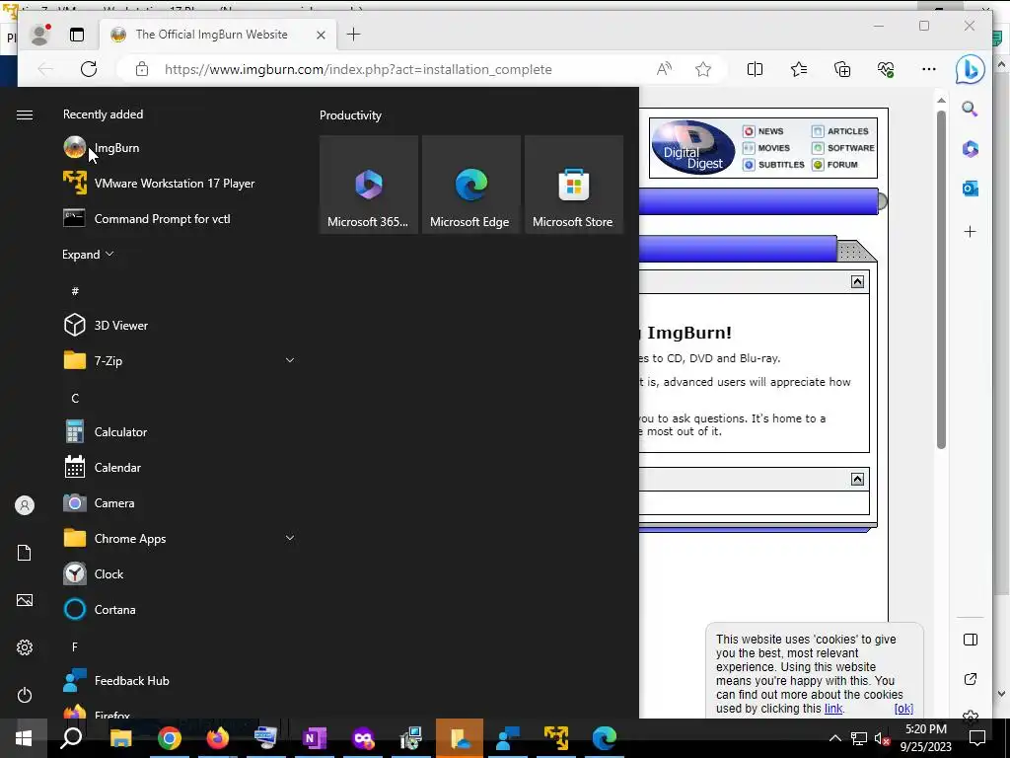This screenshot has height=758, width=1010.
Task: Add this page to favorites star
Action: (703, 69)
